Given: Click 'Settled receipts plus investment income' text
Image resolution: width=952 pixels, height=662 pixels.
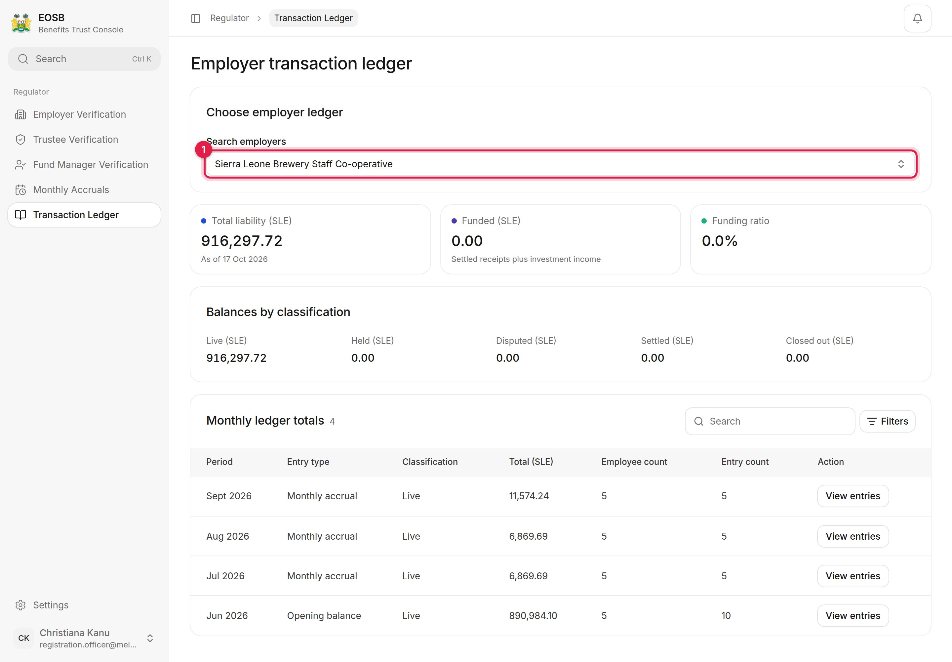Looking at the screenshot, I should click(526, 259).
